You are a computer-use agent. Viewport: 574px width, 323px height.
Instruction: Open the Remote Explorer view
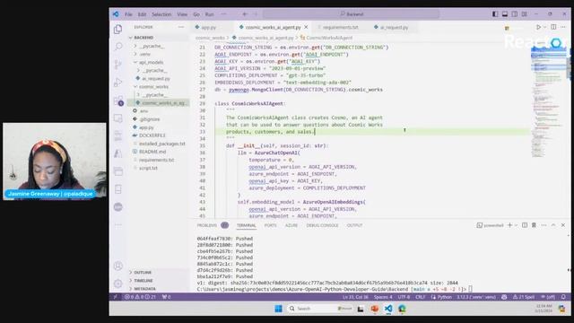coord(117,118)
